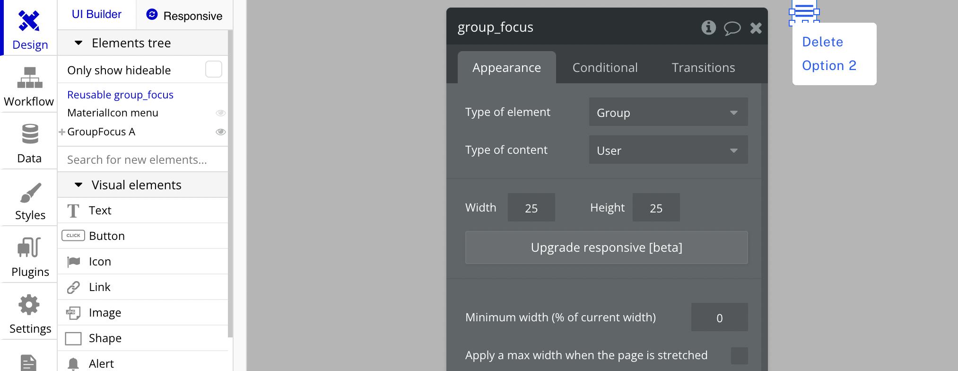Switch to the Transitions tab
The image size is (958, 371).
tap(703, 68)
